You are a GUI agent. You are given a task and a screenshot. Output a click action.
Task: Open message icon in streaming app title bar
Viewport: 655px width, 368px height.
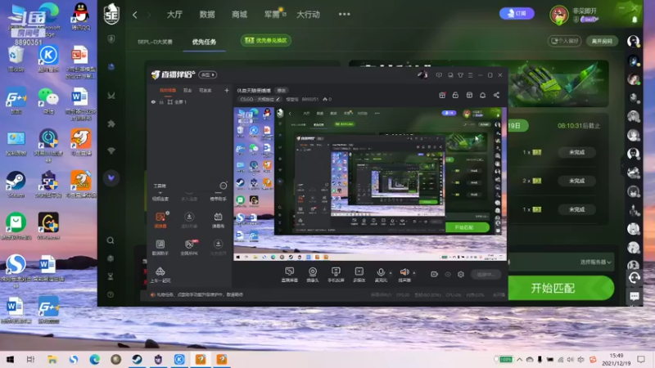(439, 75)
